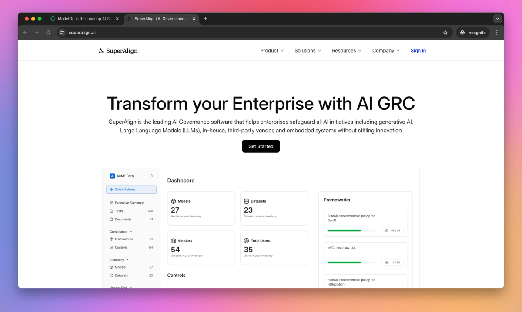Screen dimensions: 522x312
Task: Open the ACME Corp organization switcher
Action: point(131,176)
